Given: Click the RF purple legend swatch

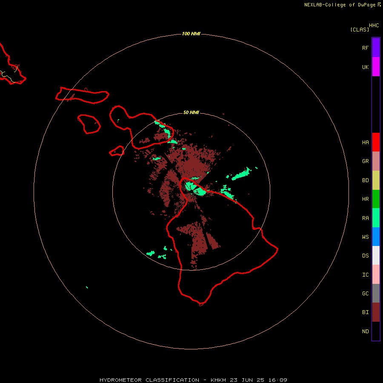Looking at the screenshot, I should coord(376,48).
